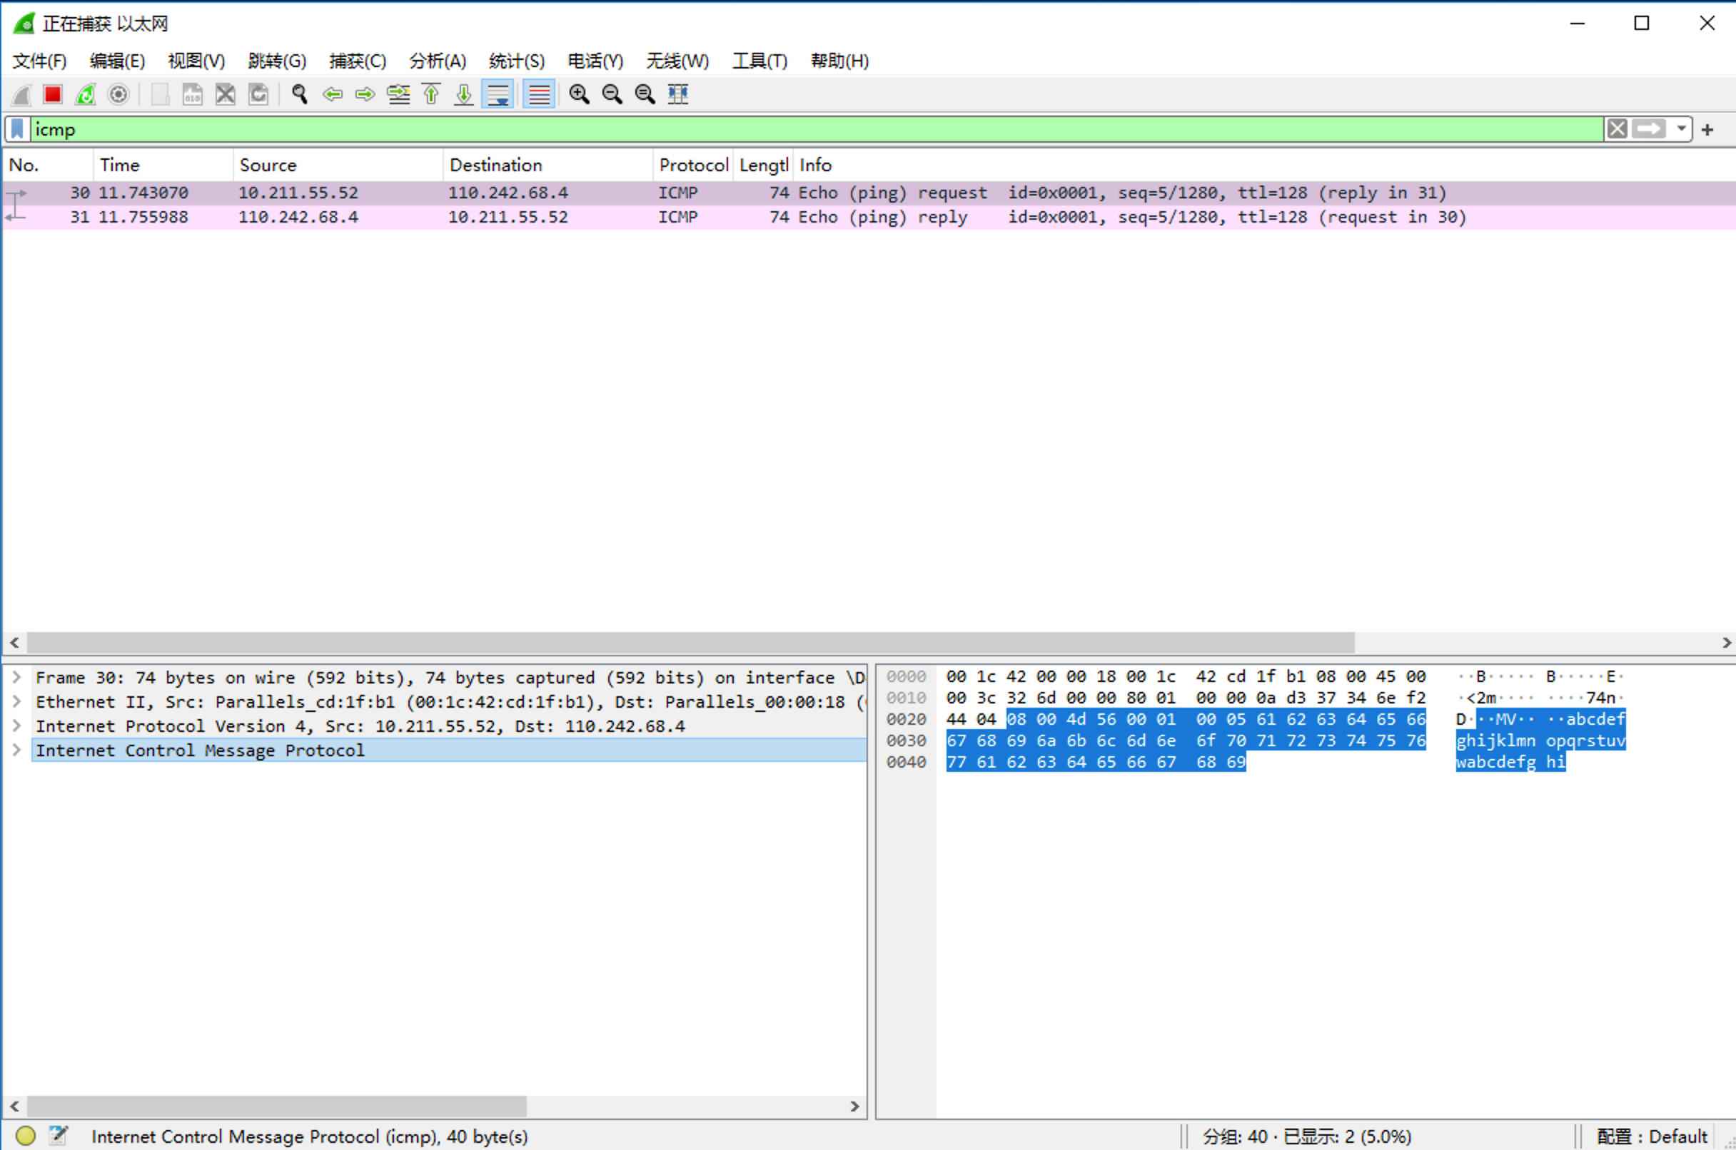Open capture options gear icon
1736x1150 pixels.
(118, 94)
